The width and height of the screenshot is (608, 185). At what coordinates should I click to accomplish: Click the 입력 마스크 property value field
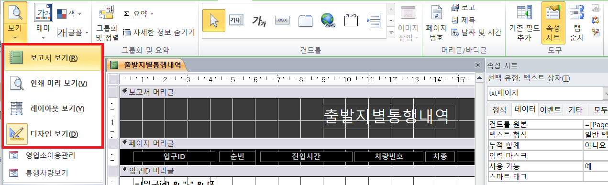(x=595, y=155)
